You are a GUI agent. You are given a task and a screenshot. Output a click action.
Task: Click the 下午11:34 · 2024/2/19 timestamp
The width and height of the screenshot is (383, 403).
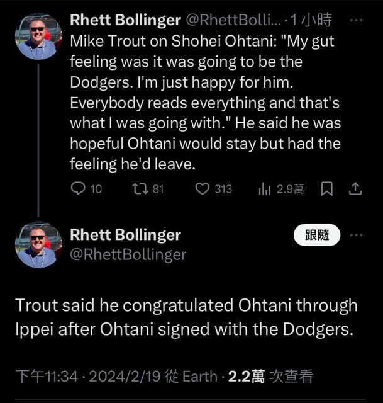[89, 377]
